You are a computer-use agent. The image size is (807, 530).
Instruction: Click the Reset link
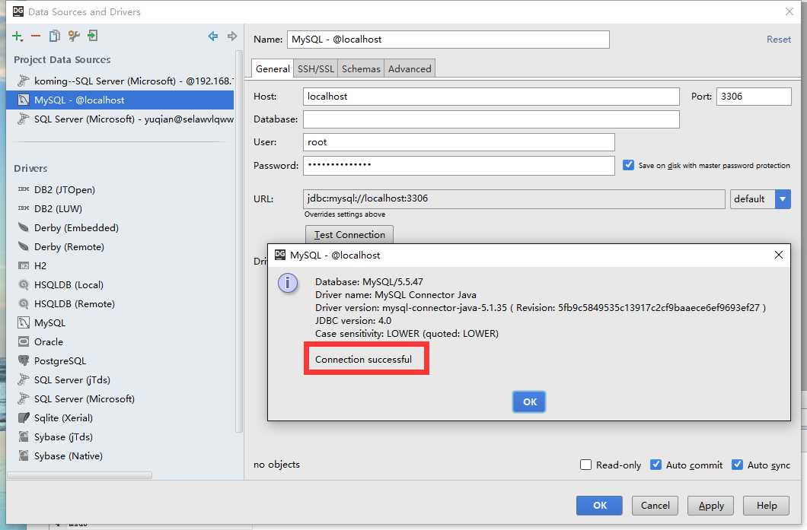click(x=778, y=40)
